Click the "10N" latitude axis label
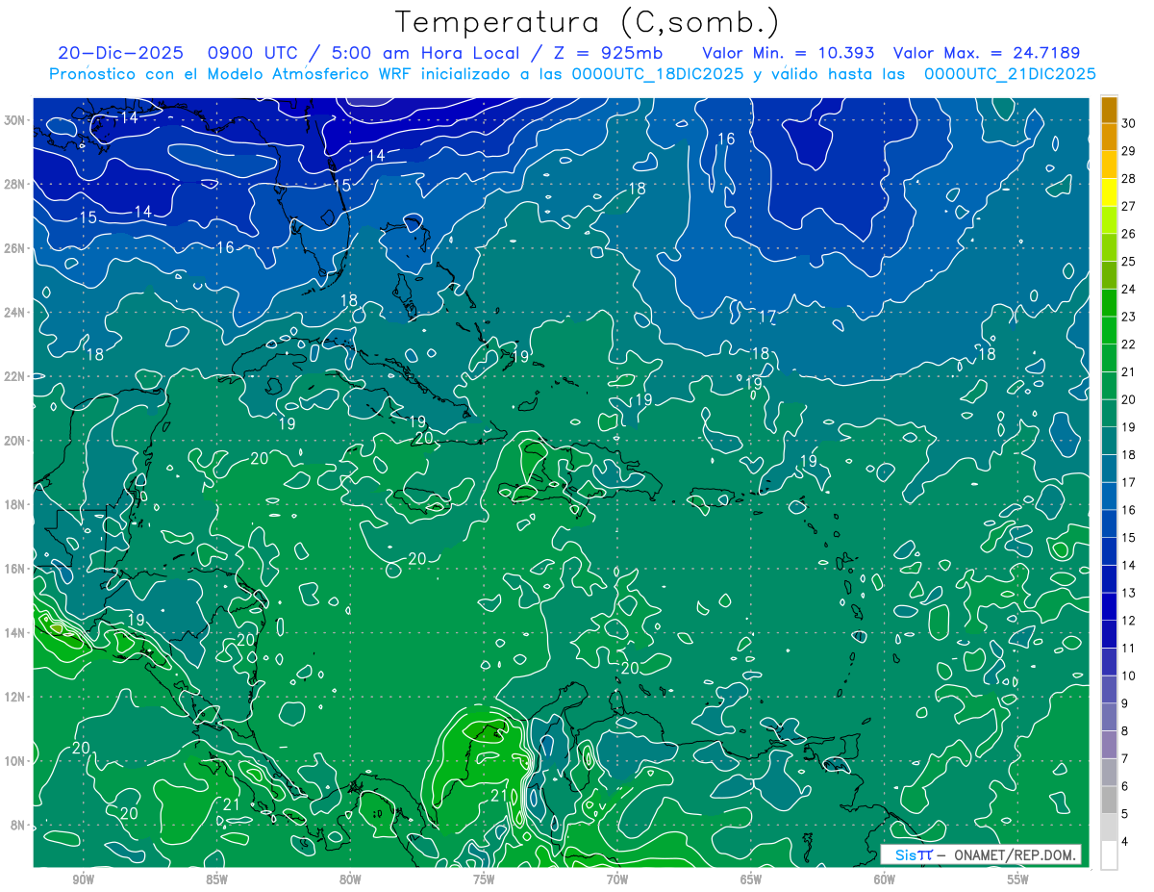The width and height of the screenshot is (1154, 892). click(16, 760)
